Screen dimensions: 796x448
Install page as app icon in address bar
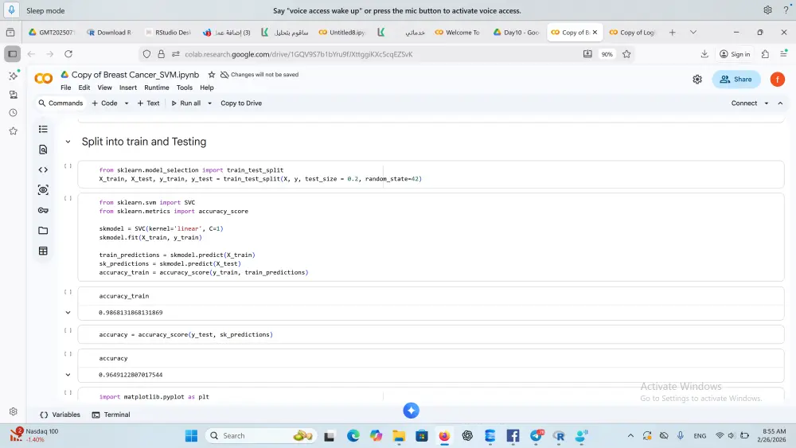[x=587, y=54]
